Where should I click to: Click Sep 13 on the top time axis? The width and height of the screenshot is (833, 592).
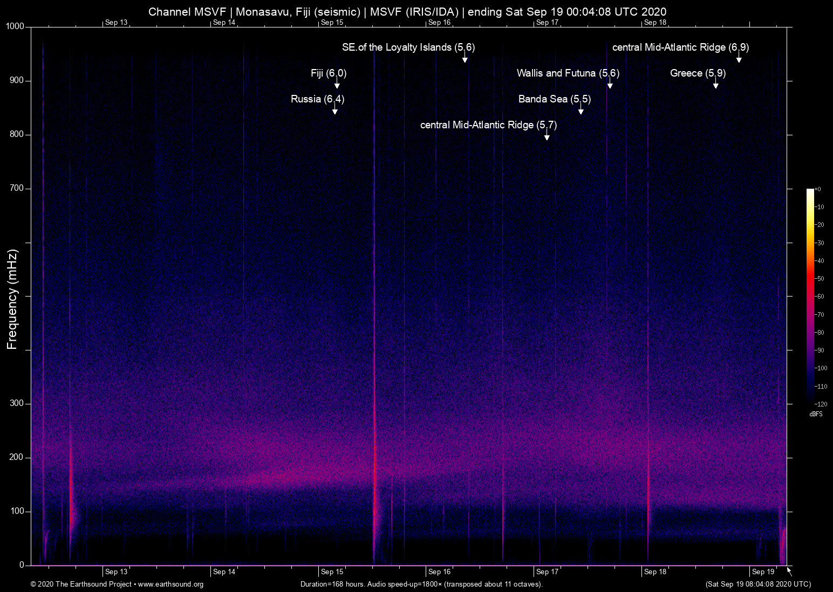coord(117,23)
